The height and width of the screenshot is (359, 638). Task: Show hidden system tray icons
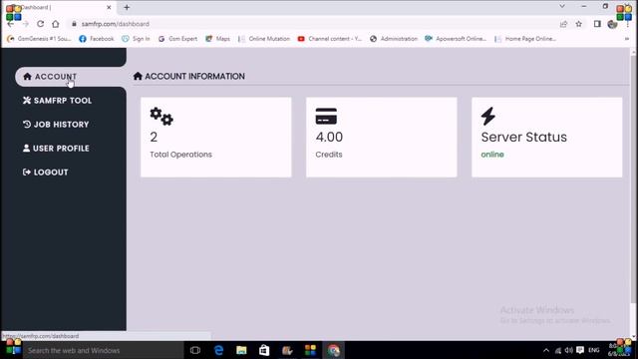tap(546, 350)
